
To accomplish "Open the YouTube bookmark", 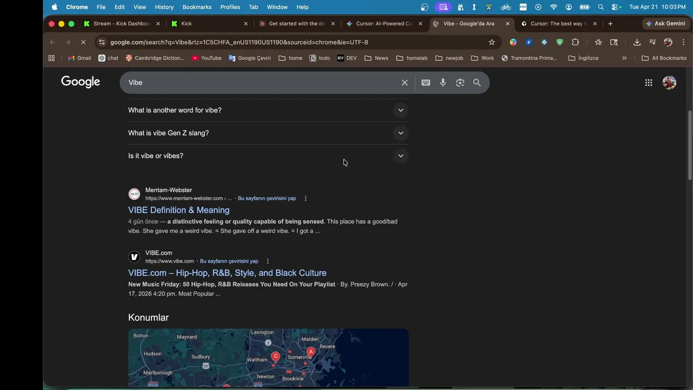I will point(206,58).
